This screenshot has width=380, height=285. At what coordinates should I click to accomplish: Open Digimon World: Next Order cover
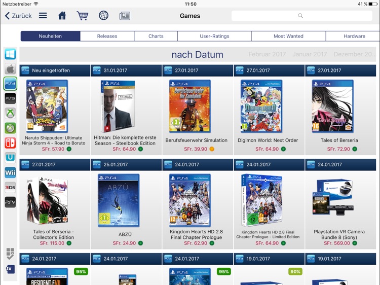click(x=261, y=106)
